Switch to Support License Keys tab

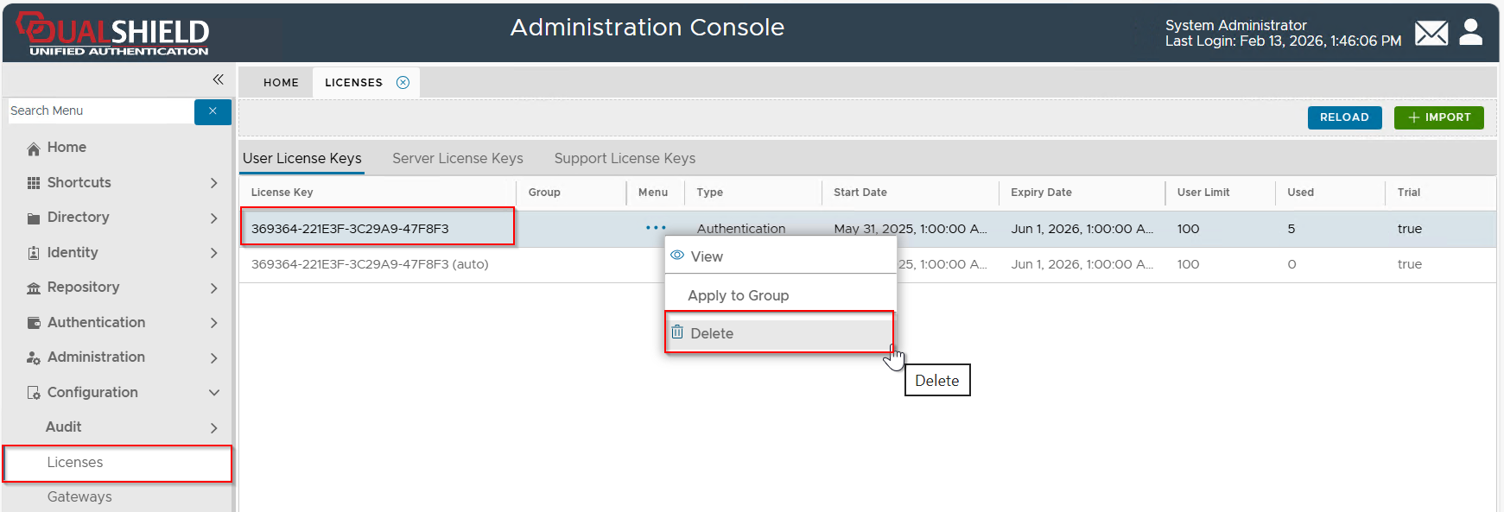click(x=625, y=159)
